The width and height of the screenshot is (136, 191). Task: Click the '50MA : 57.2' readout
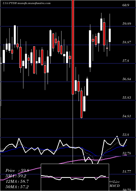tap(17, 187)
